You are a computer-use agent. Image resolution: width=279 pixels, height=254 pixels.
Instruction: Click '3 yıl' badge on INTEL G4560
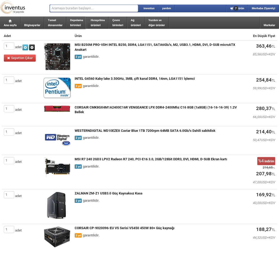coord(78,86)
